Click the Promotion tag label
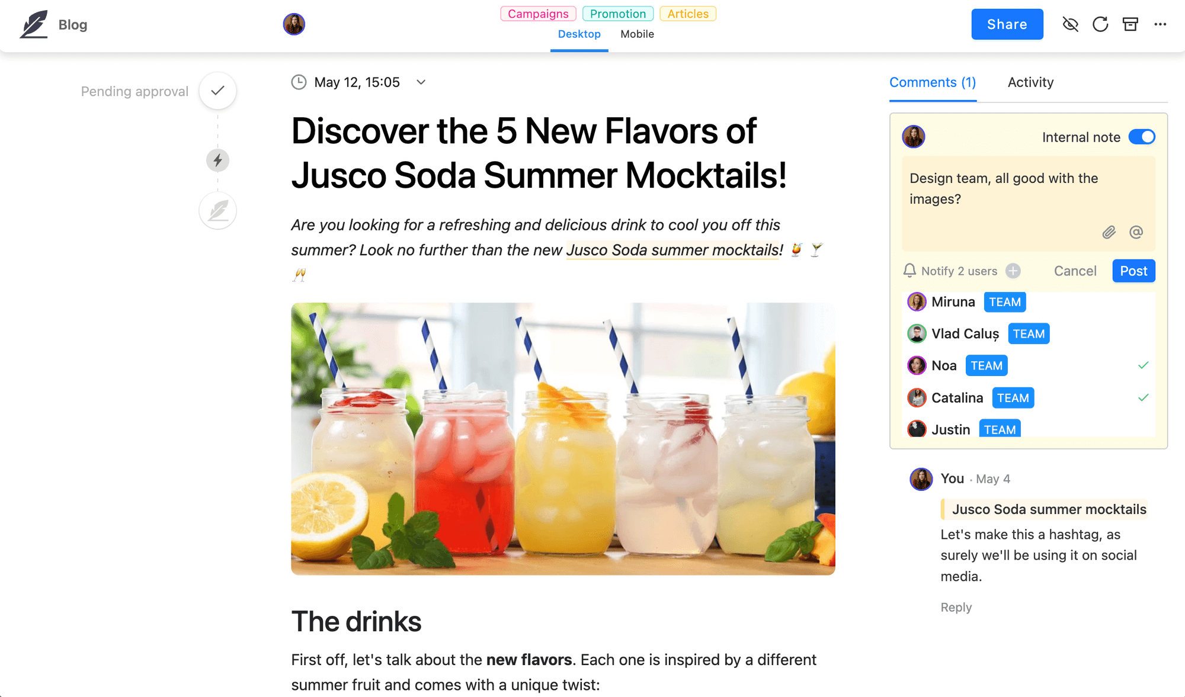This screenshot has height=697, width=1185. coord(617,13)
